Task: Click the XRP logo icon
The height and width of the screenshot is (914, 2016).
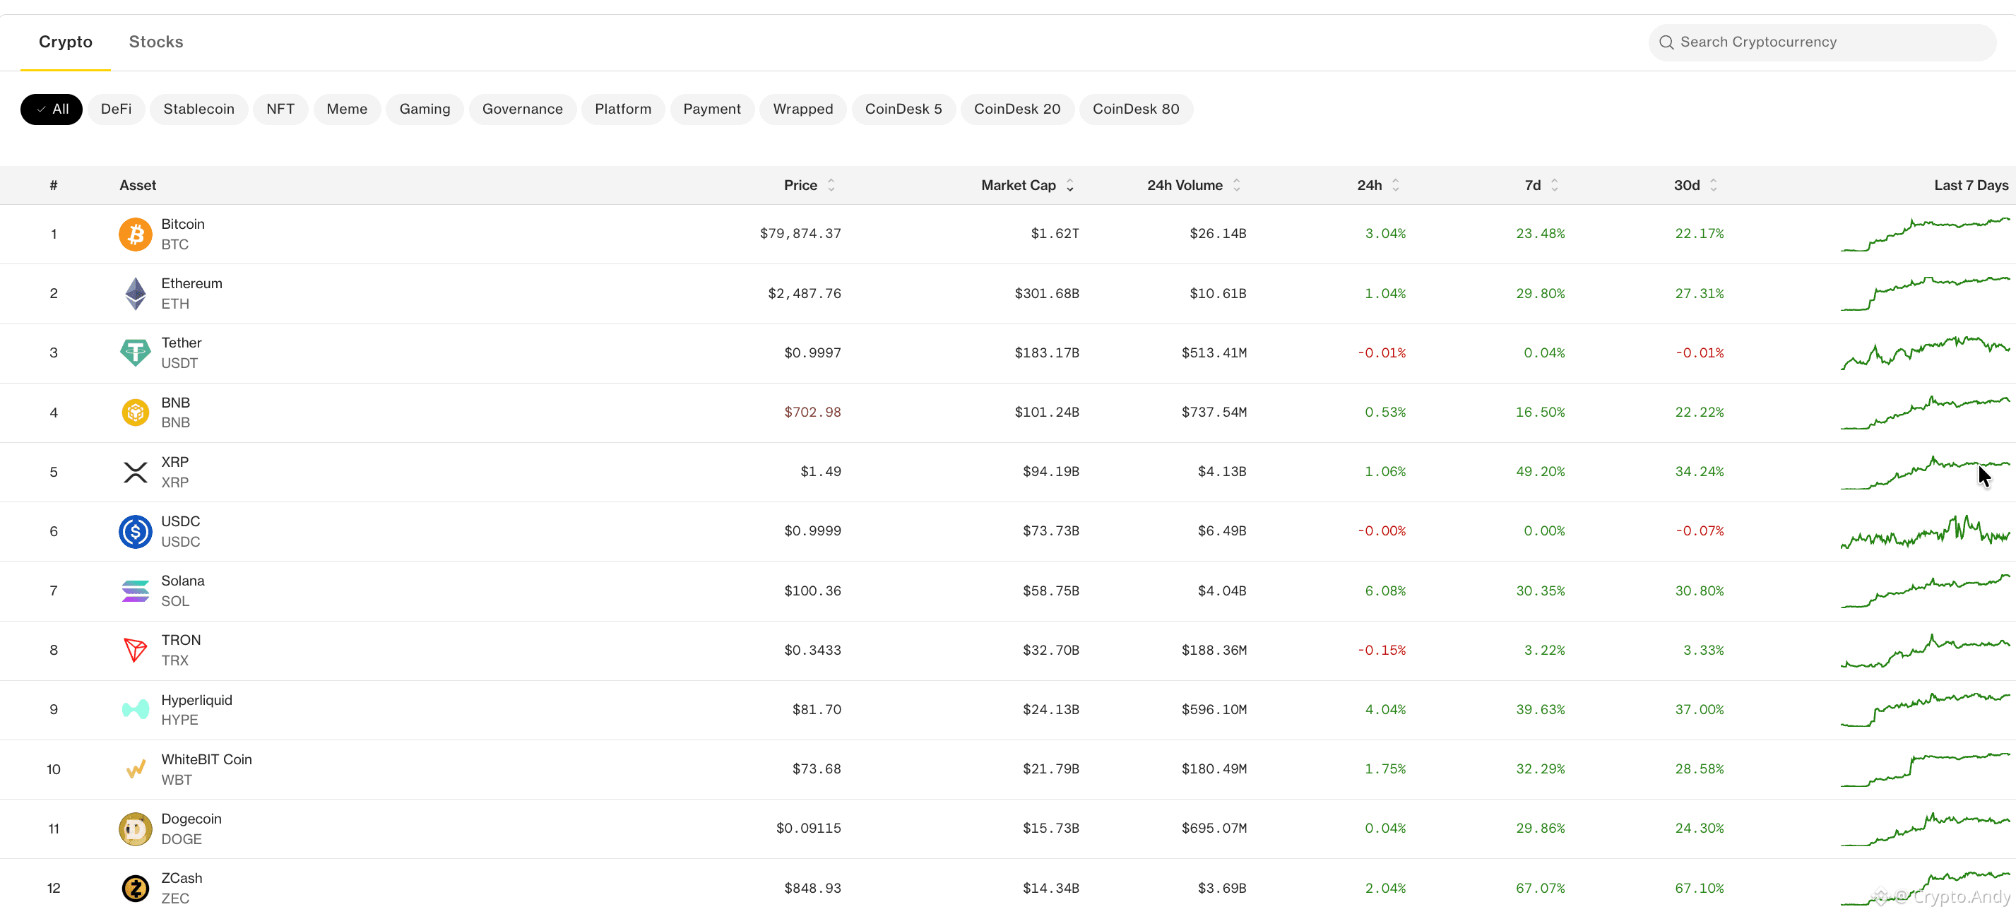Action: click(136, 472)
